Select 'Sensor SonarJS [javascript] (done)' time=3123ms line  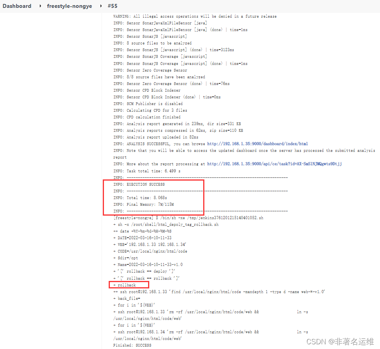tap(174, 50)
